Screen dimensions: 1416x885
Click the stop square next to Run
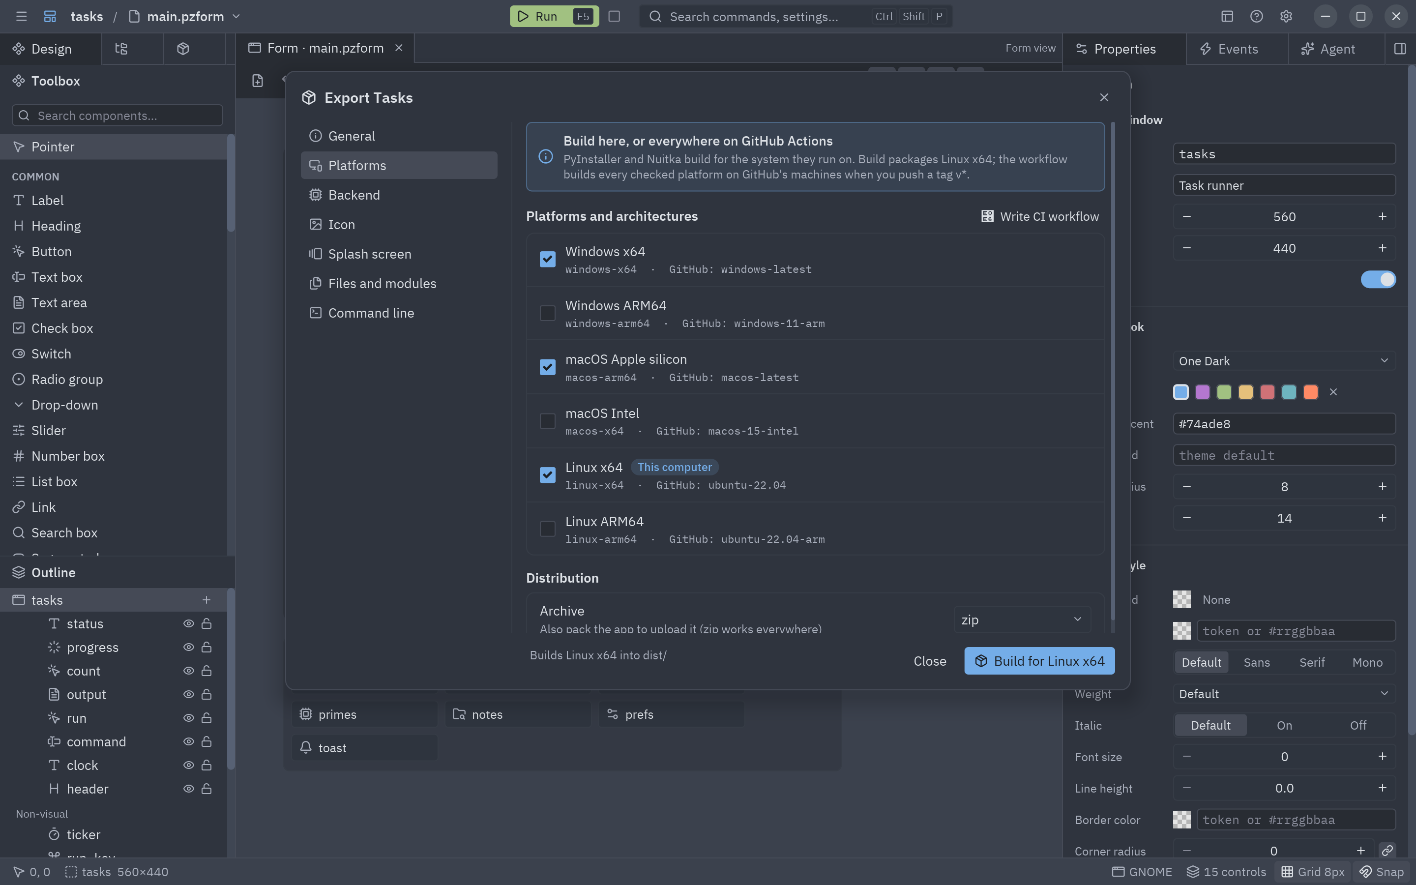(x=614, y=16)
